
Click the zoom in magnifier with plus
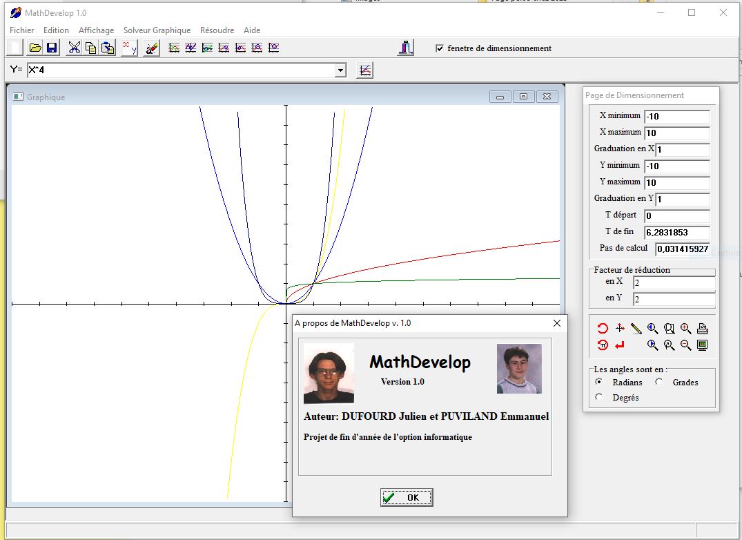685,329
